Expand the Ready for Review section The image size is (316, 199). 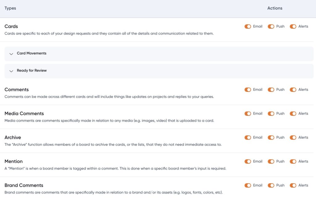pyautogui.click(x=31, y=71)
